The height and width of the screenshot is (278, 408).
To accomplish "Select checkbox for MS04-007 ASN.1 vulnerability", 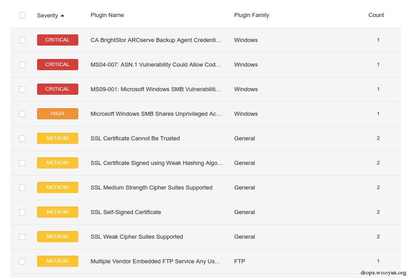I will point(22,65).
